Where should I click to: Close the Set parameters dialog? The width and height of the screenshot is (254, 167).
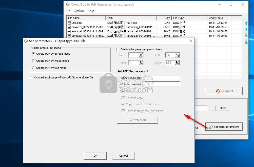191,41
